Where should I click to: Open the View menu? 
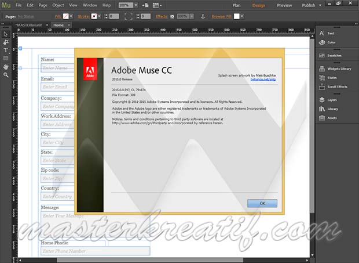[73, 5]
